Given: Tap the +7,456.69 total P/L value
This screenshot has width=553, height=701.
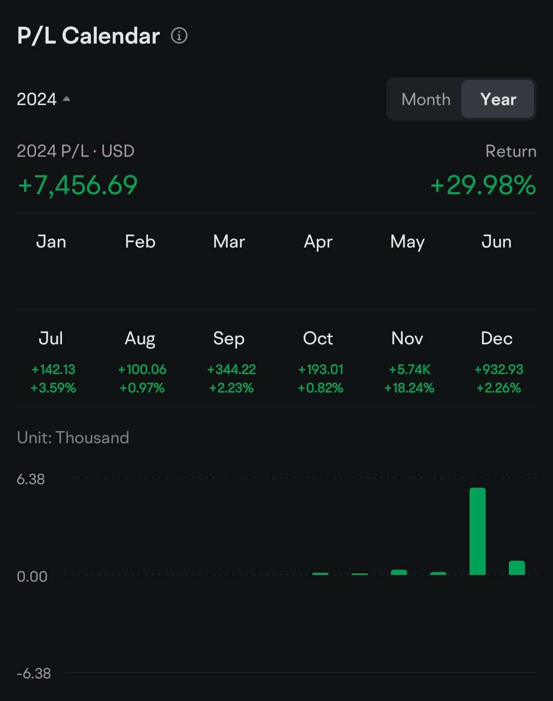Looking at the screenshot, I should 78,185.
